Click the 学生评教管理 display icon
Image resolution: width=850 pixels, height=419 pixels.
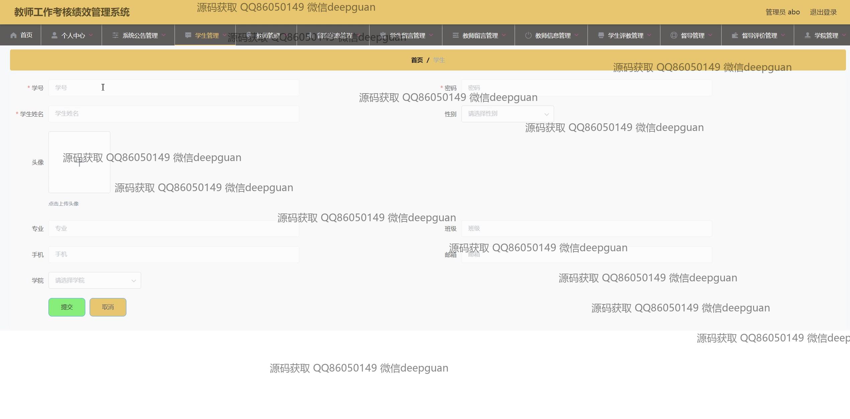click(x=601, y=35)
